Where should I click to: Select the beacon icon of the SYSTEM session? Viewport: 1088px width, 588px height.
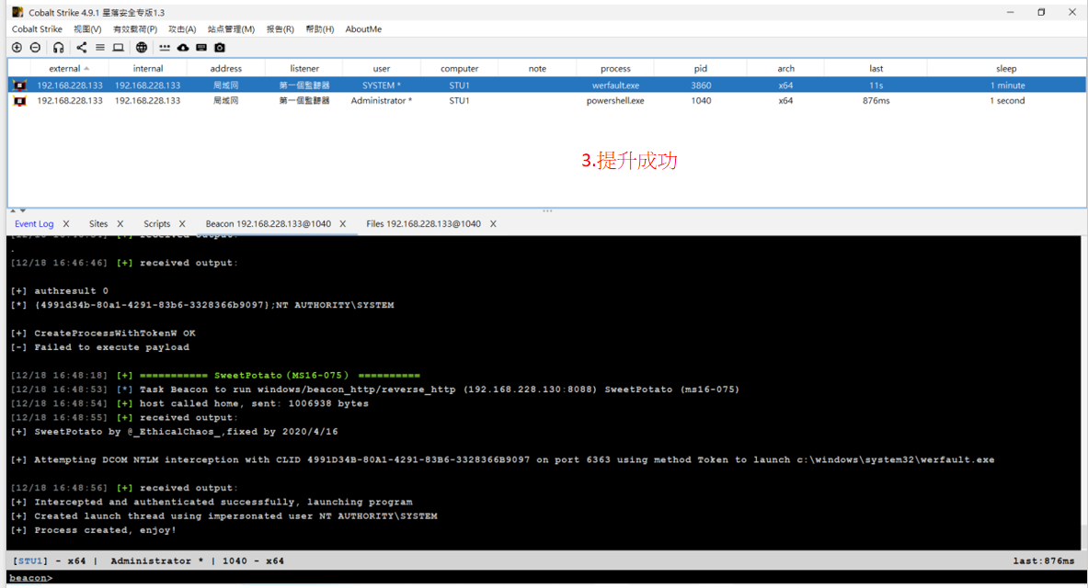(x=20, y=85)
